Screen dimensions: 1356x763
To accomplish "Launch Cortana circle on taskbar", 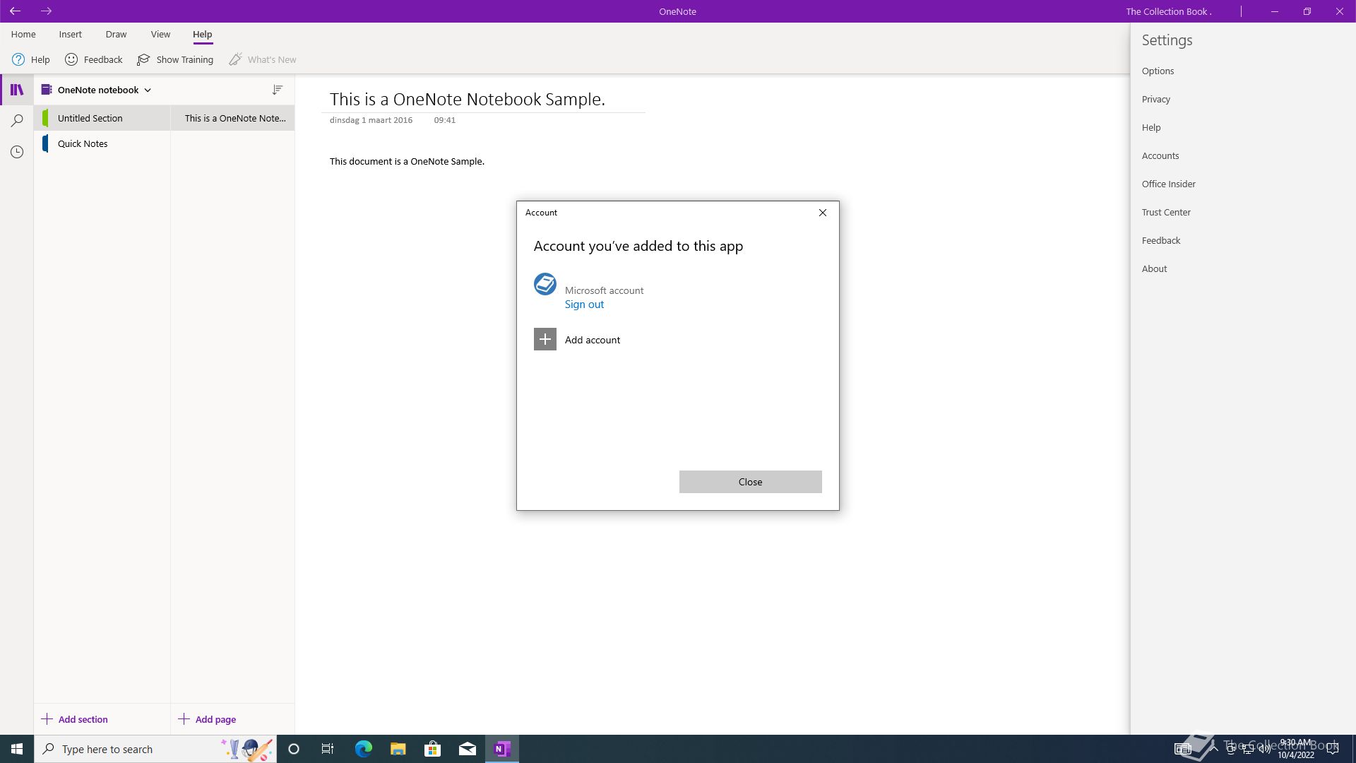I will tap(294, 749).
